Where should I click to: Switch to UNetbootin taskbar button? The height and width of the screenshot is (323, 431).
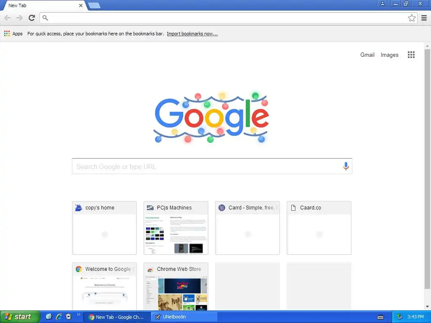pyautogui.click(x=184, y=317)
